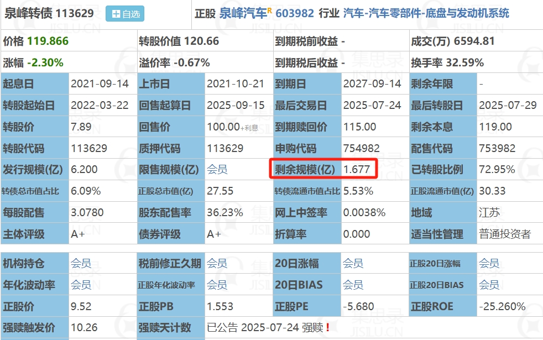Click the 转债流通市值占比 value 5.53%
This screenshot has width=543, height=340.
(x=358, y=191)
